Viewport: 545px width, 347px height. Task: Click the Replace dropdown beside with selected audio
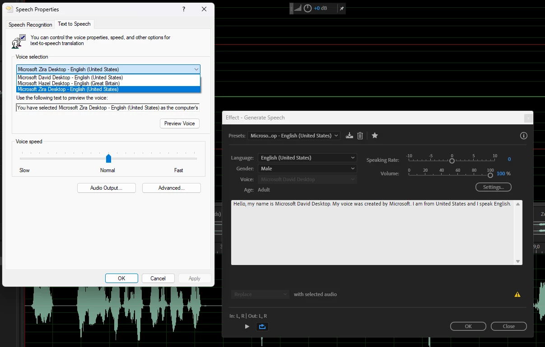(260, 294)
